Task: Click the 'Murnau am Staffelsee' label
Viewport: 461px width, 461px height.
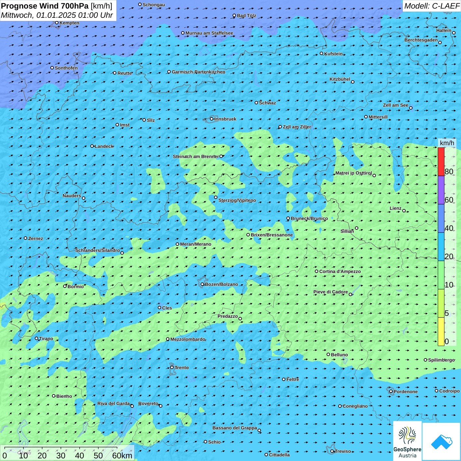Action: [209, 33]
